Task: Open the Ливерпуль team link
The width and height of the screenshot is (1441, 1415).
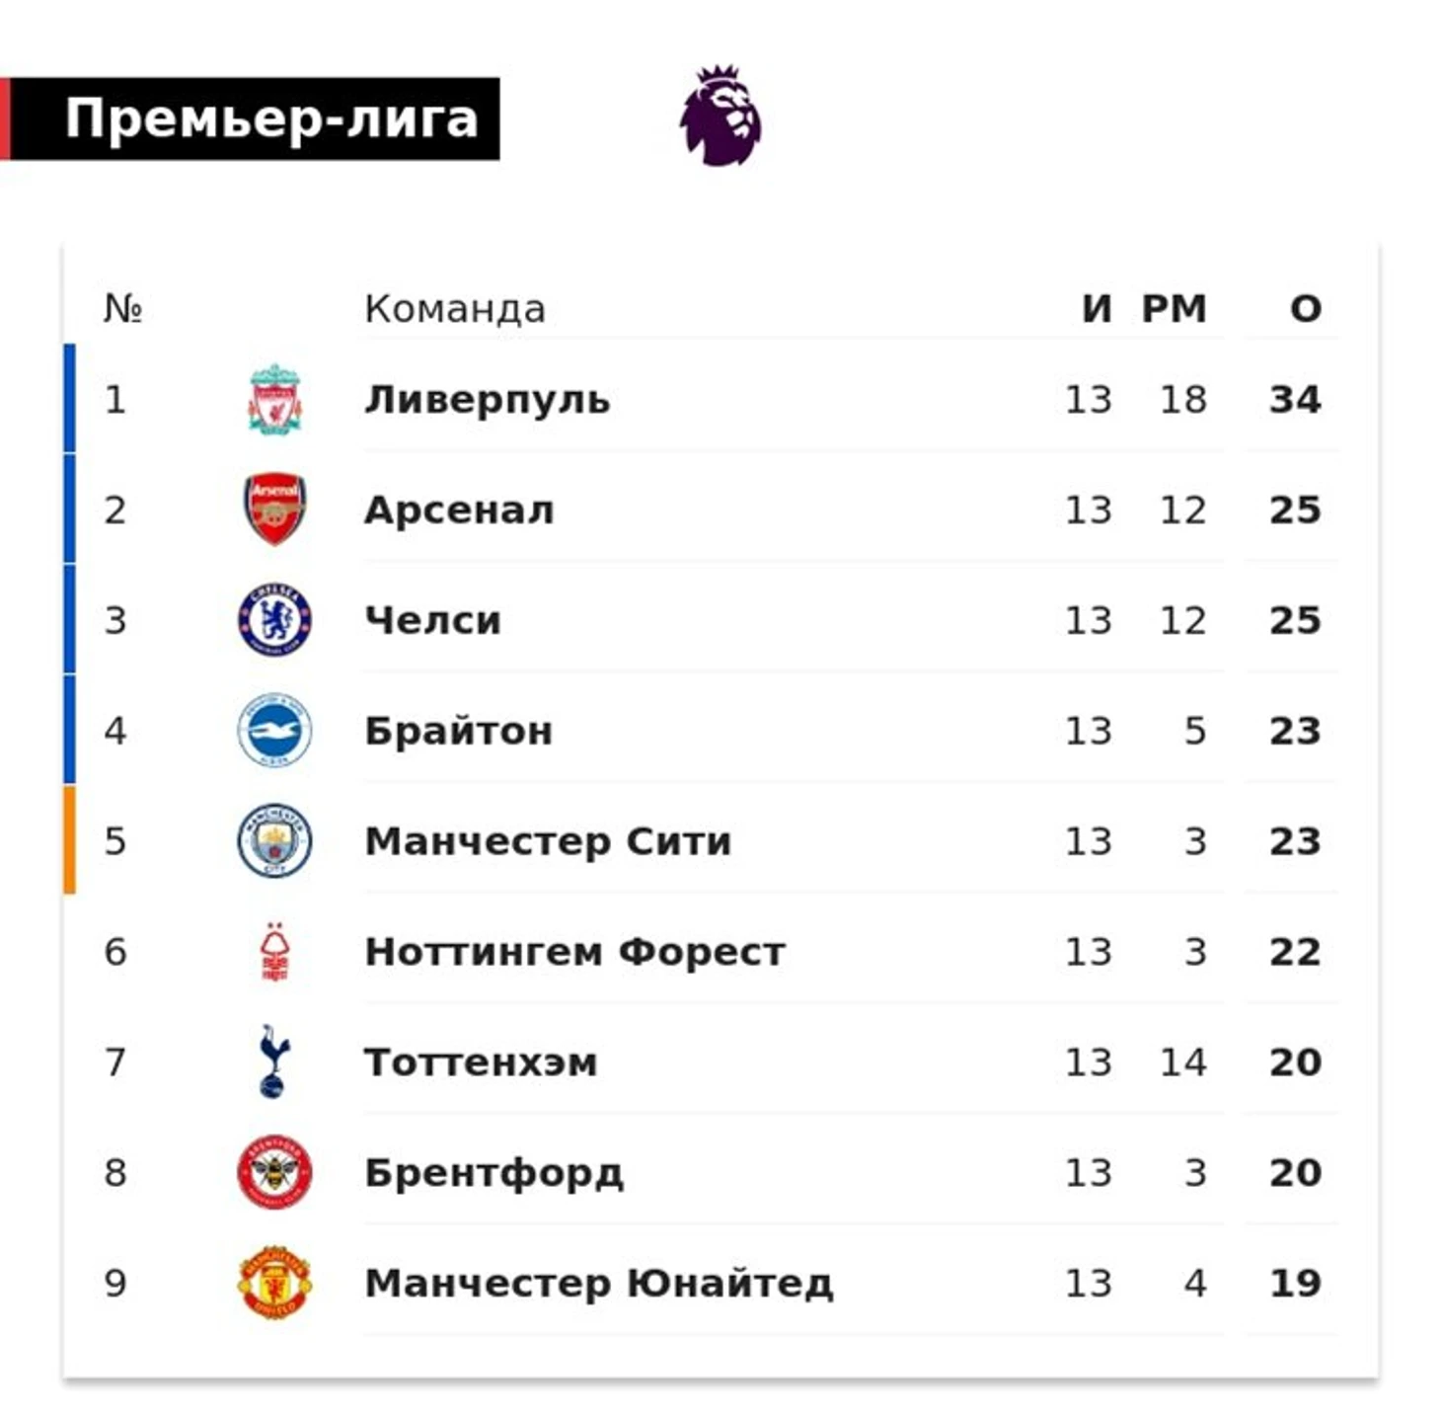Action: pyautogui.click(x=487, y=400)
